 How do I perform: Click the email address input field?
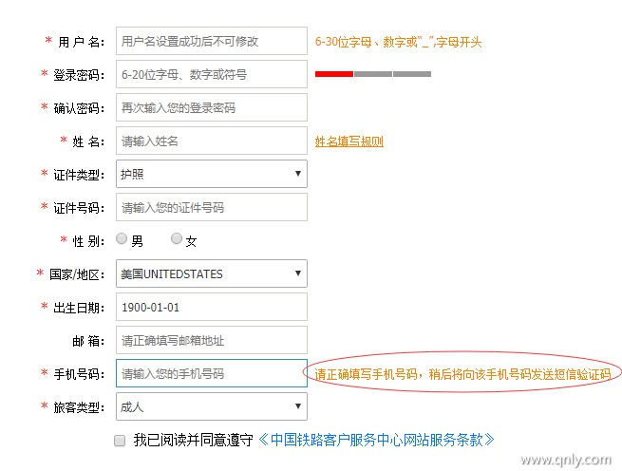point(212,340)
